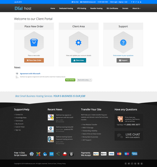This screenshot has width=157, height=167.
Task: Click Find answer to your questions link
Action: point(123,55)
